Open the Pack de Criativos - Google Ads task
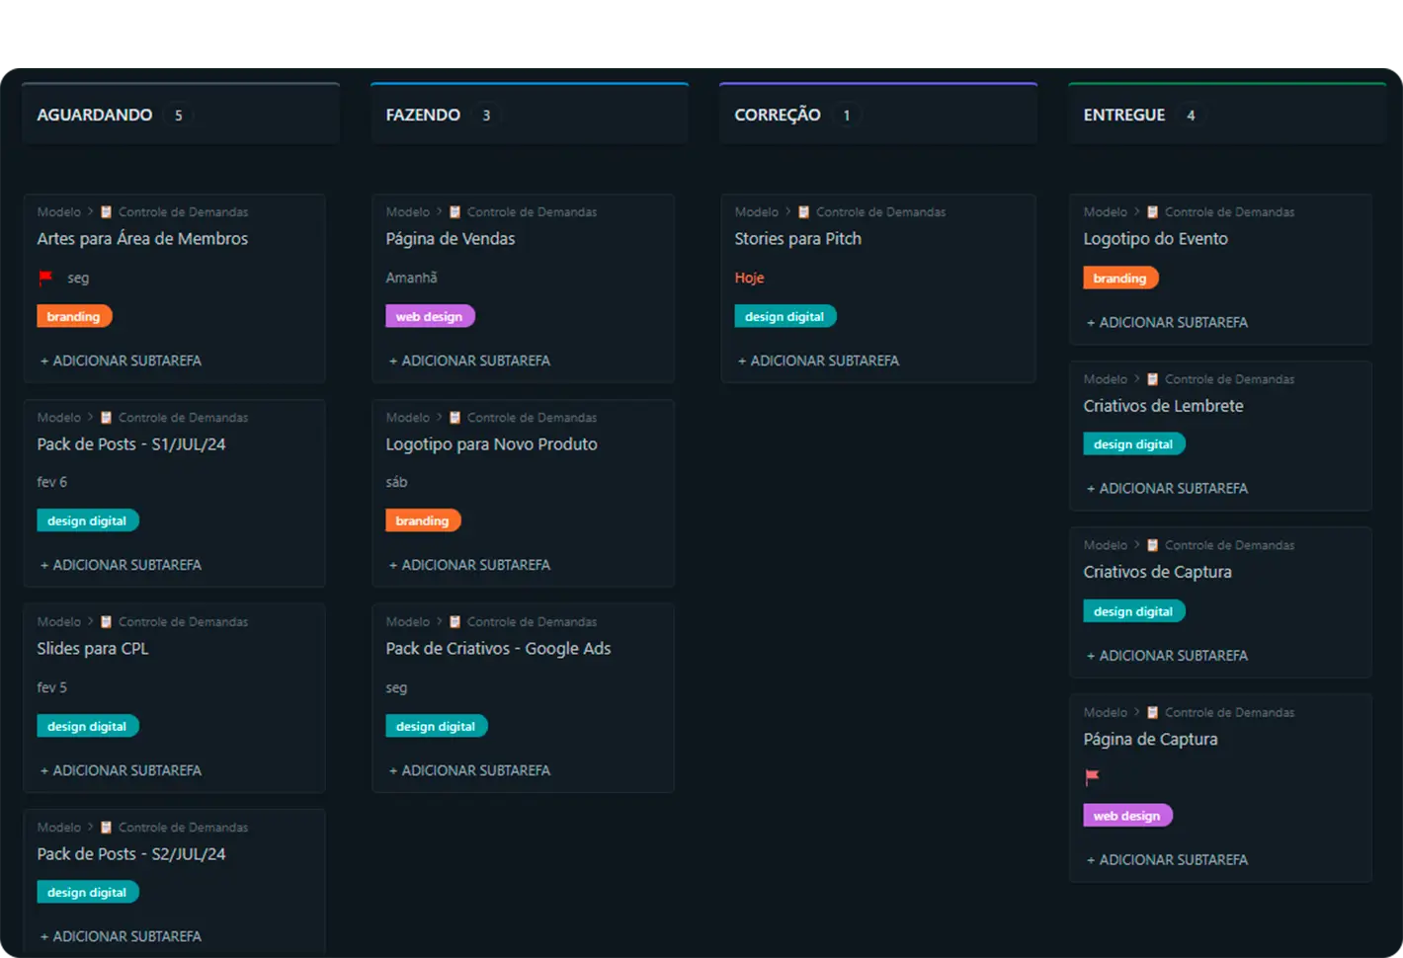This screenshot has height=958, width=1403. 498,649
